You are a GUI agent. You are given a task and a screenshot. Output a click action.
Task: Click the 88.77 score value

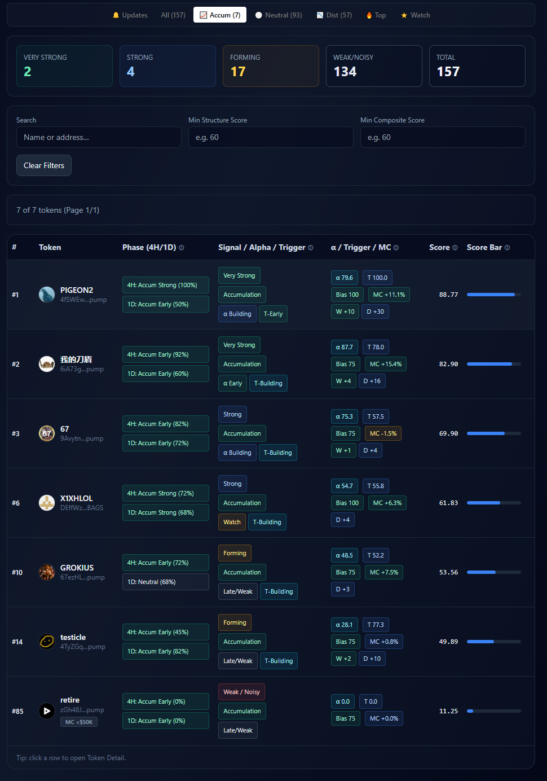point(448,295)
